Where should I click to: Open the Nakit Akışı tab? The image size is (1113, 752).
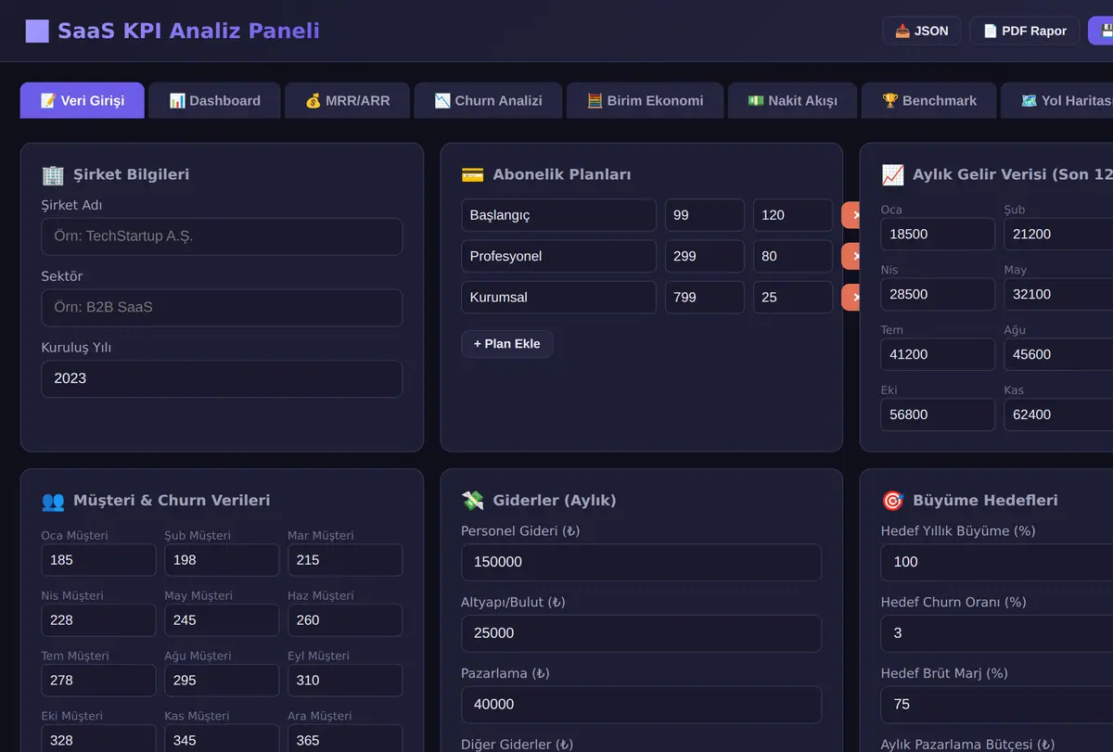[792, 100]
